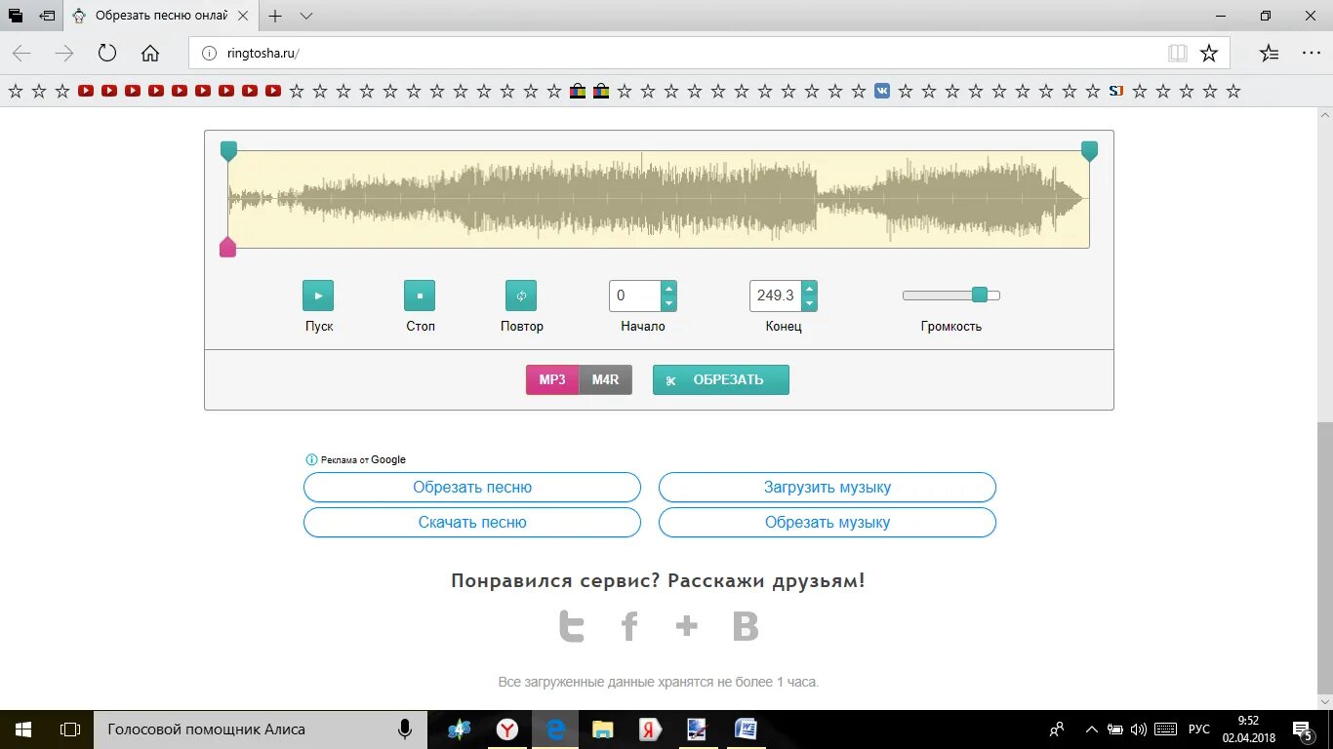This screenshot has height=749, width=1333.
Task: Open a new tab with plus
Action: coord(276,17)
